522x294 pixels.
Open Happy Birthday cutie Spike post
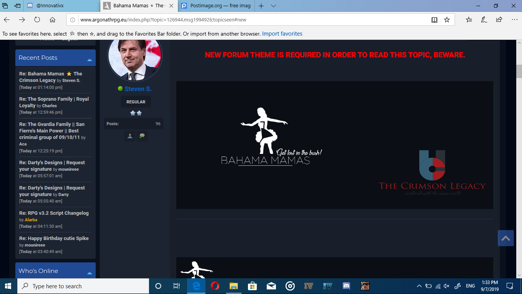pyautogui.click(x=54, y=238)
